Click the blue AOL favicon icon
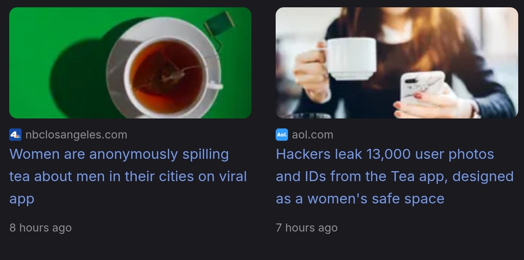Screen dimensions: 524x260 point(282,135)
